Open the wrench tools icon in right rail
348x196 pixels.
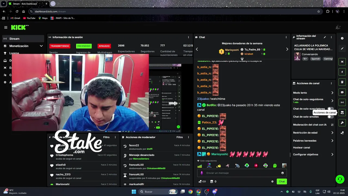click(x=342, y=123)
